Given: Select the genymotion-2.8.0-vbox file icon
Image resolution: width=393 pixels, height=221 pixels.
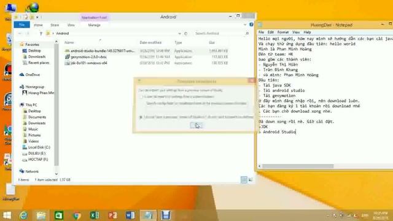Looking at the screenshot, I should point(67,57).
